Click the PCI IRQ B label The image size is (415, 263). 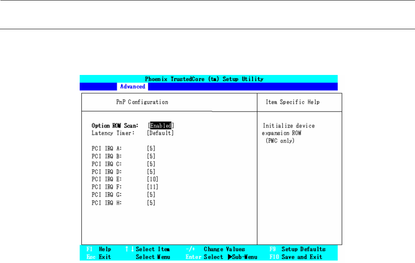(x=107, y=156)
